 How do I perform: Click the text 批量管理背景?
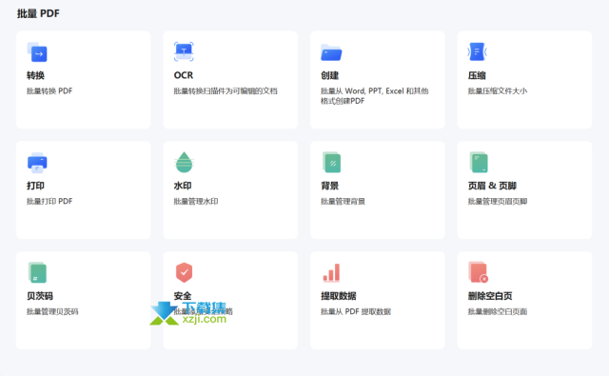tap(343, 201)
